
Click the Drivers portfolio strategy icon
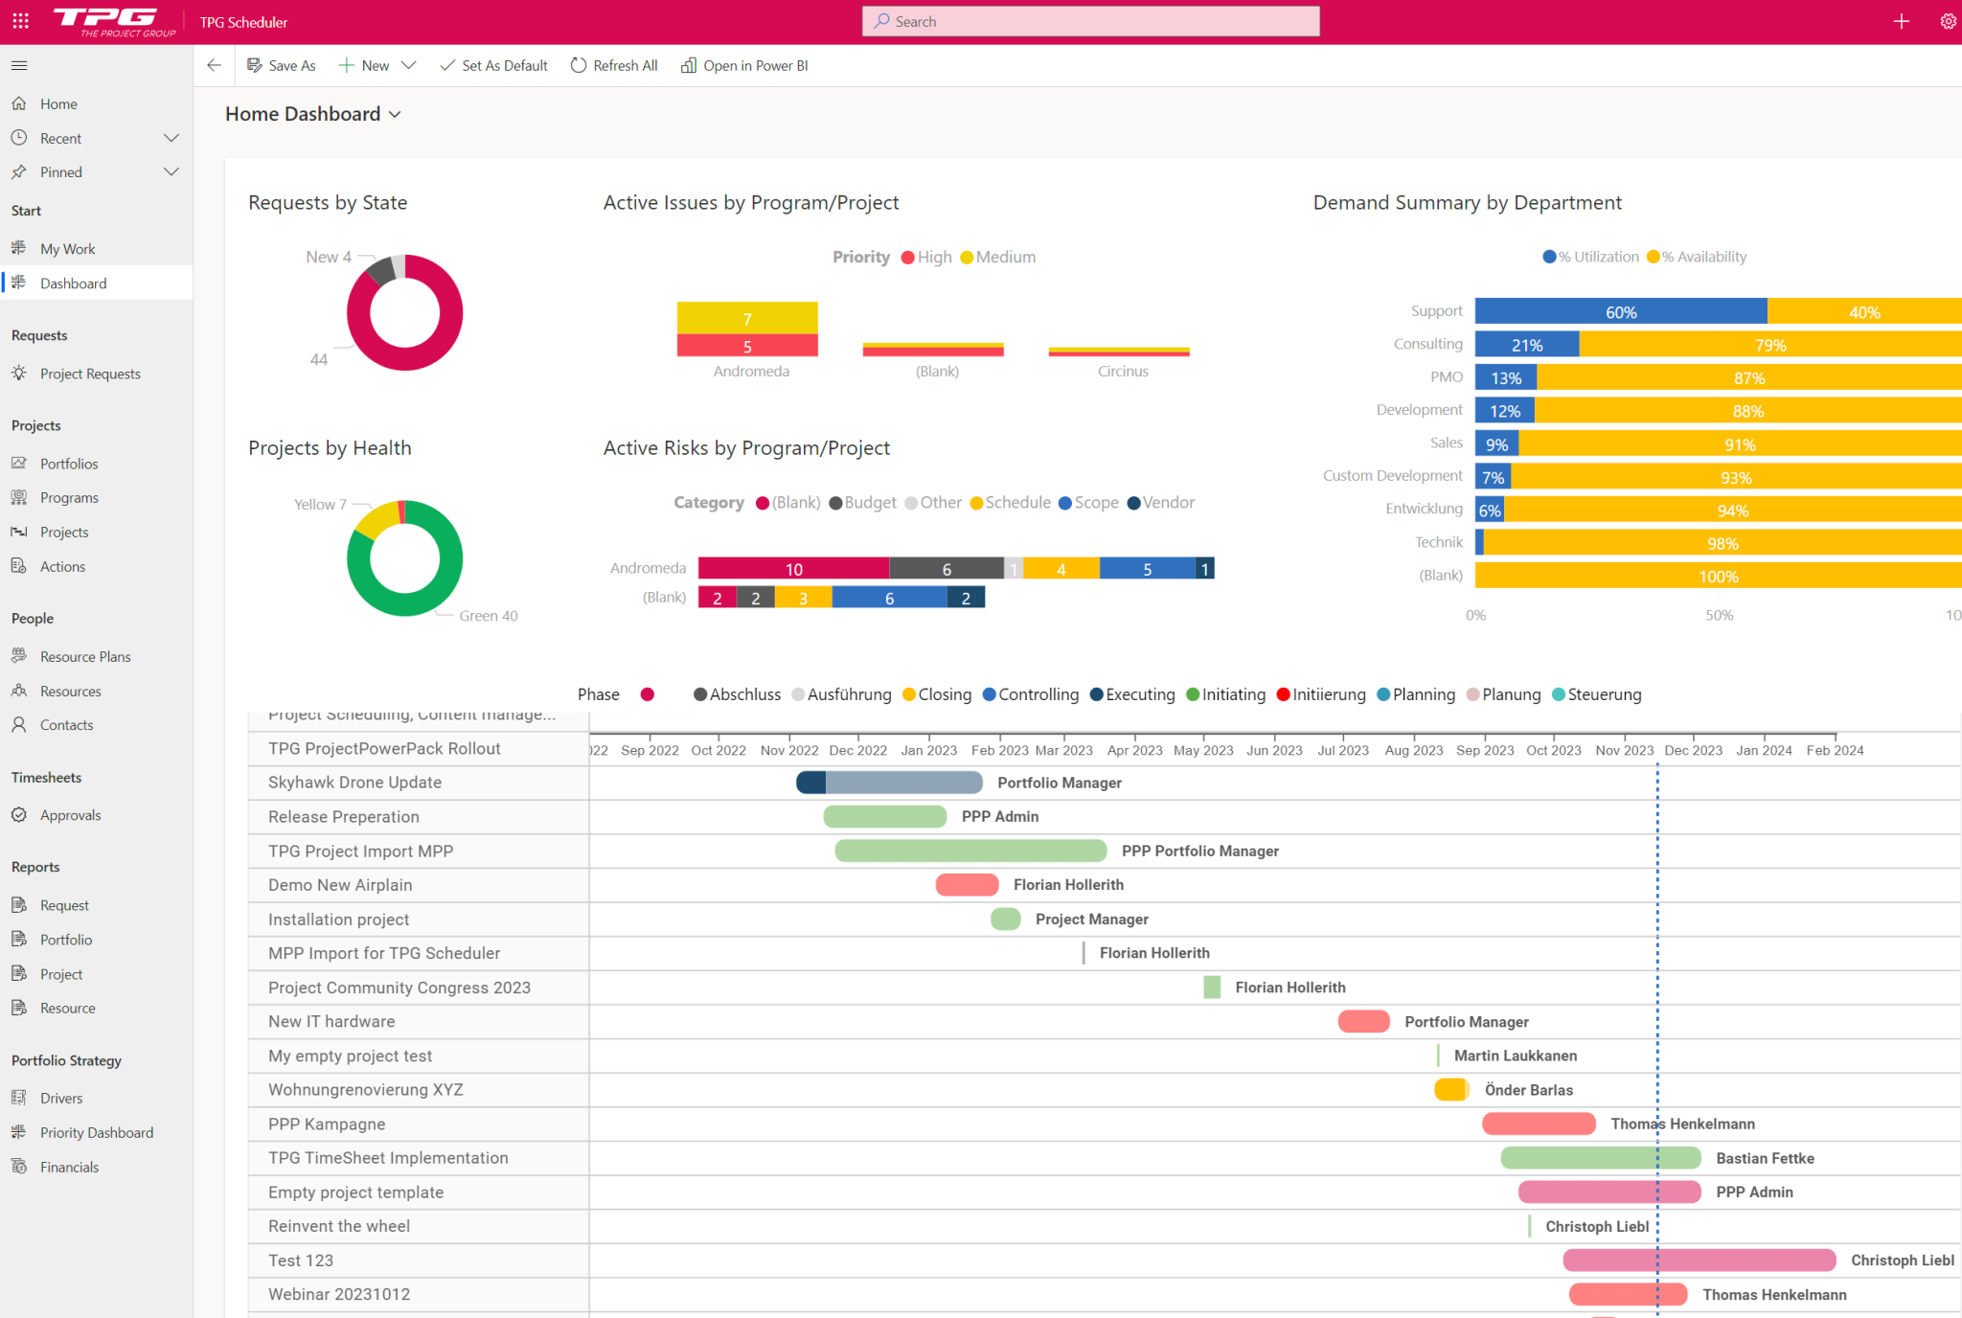[20, 1098]
